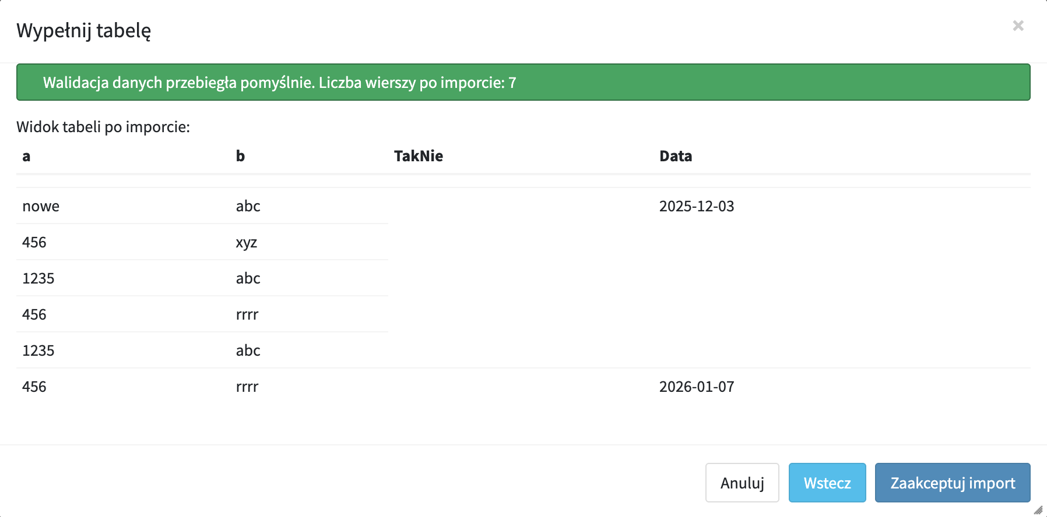Image resolution: width=1047 pixels, height=517 pixels.
Task: Click the green validation success banner
Action: tap(523, 82)
